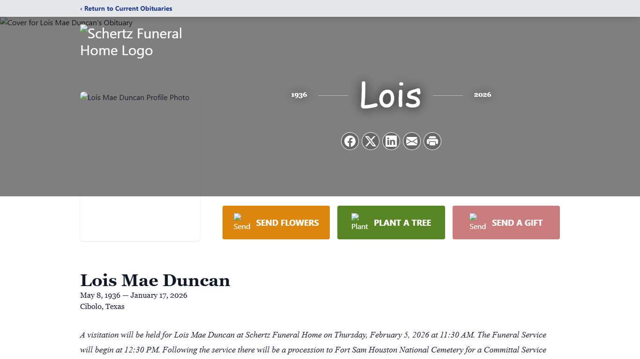Share the obituary on LinkedIn
The image size is (640, 359).
(391, 141)
